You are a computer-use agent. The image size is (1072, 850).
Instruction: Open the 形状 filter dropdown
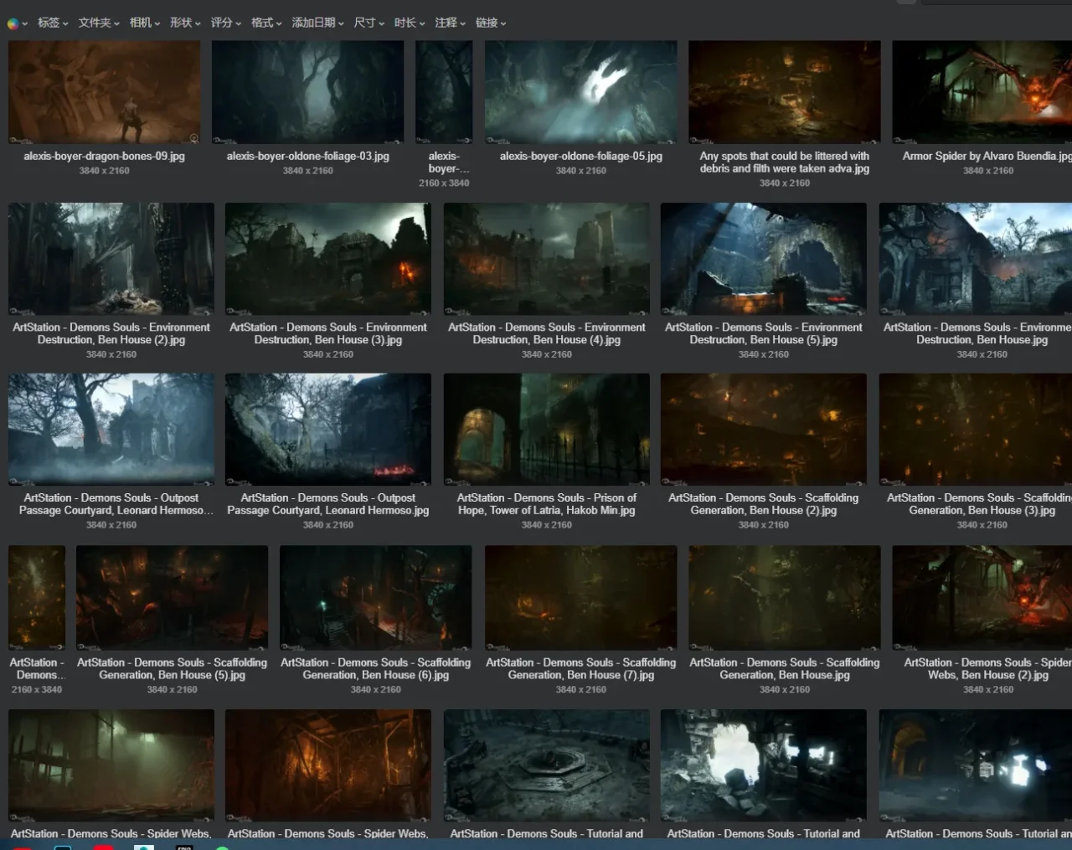(185, 23)
